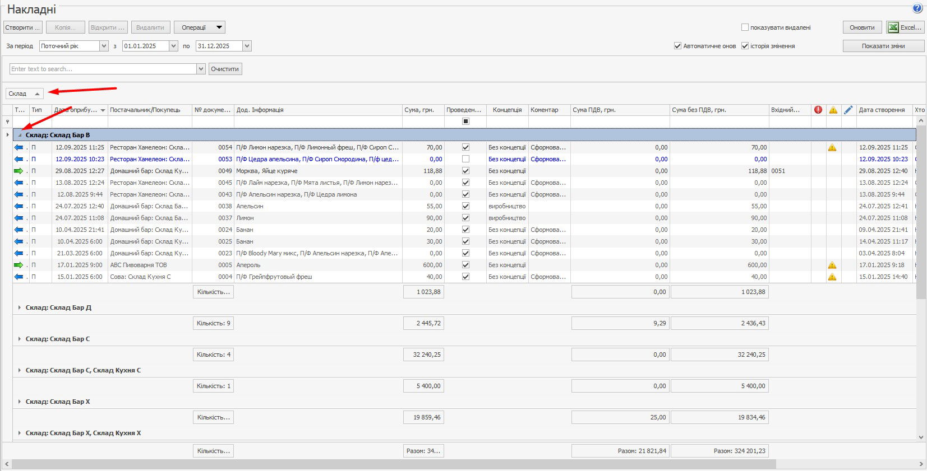Click the blue help question mark icon

(917, 8)
